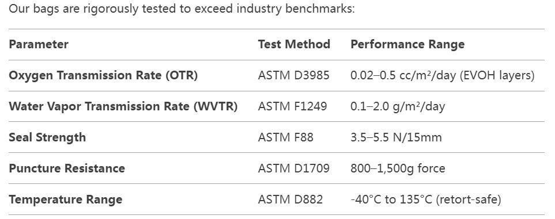The width and height of the screenshot is (555, 219).
Task: Click the Parameter column header
Action: tap(39, 44)
